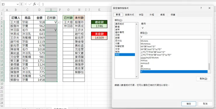Click the amount cell 1458

tap(39, 80)
